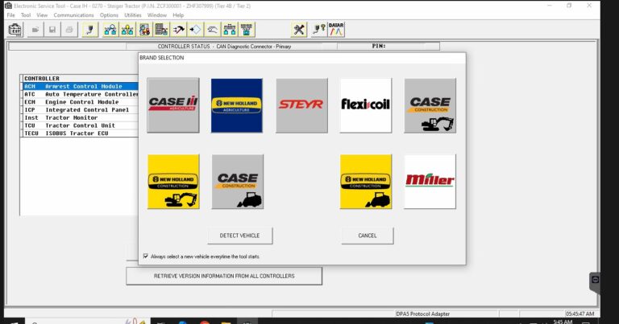Open the Communications menu
This screenshot has width=619, height=324.
coord(74,15)
